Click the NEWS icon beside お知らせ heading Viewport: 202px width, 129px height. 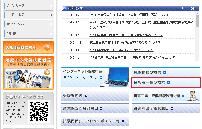point(64,8)
